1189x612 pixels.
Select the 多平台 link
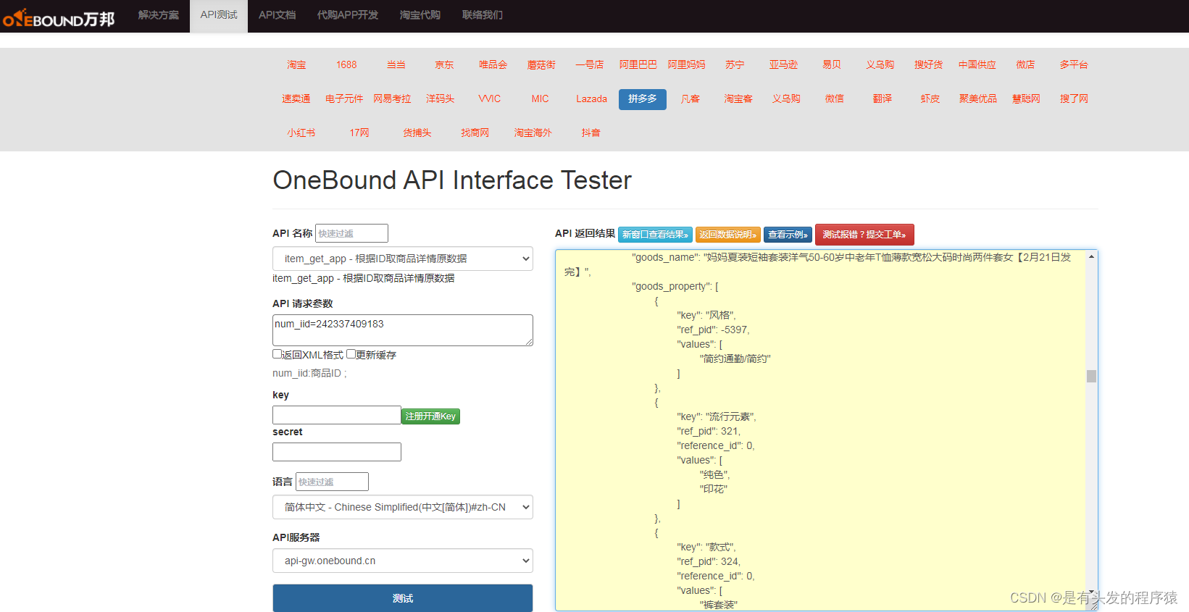1074,64
